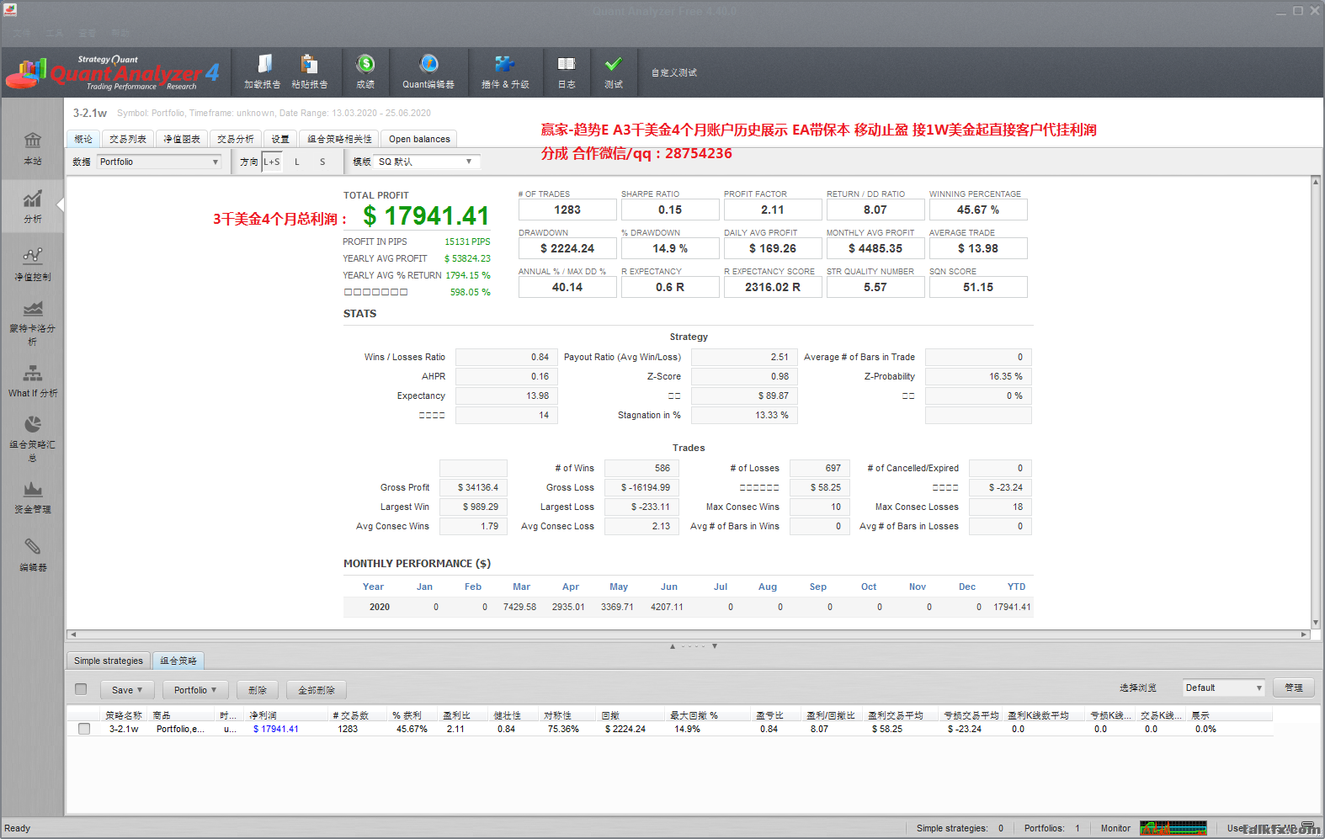Screen dimensions: 1325x839
Task: Open the Portfolio dropdown button in bottom panel
Action: 195,690
